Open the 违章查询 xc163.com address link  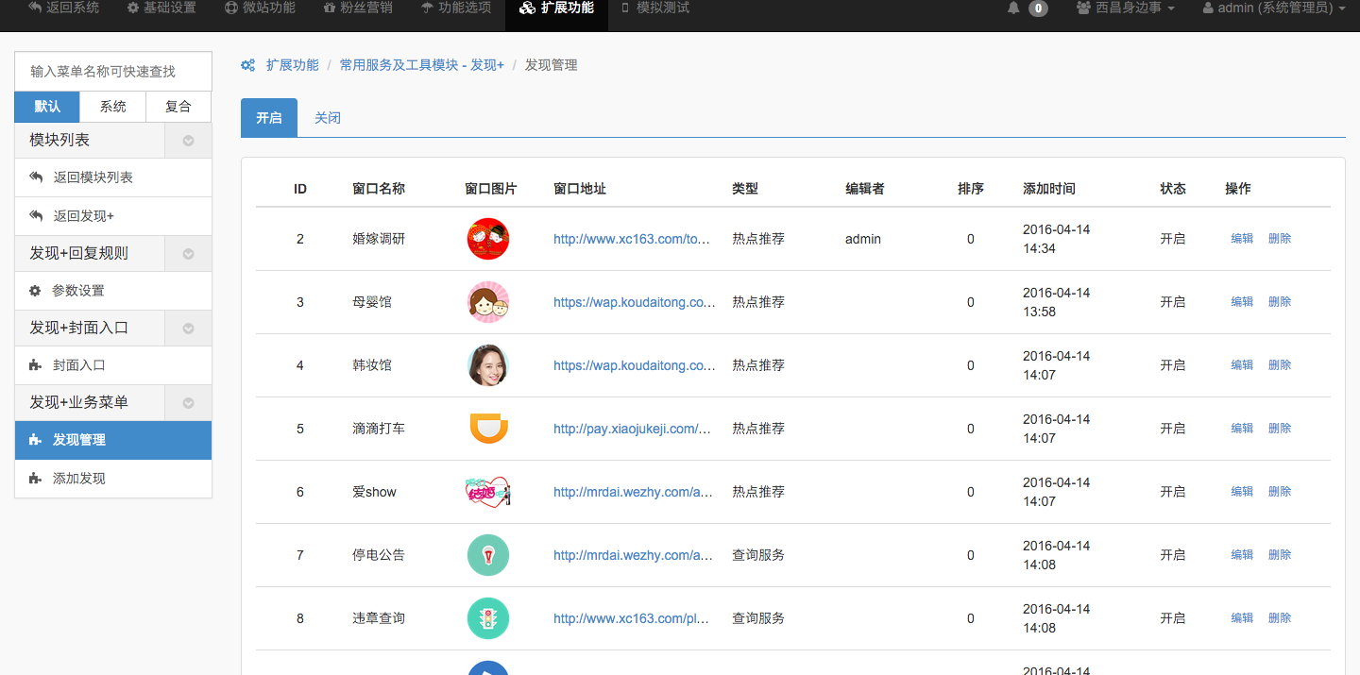pos(632,618)
